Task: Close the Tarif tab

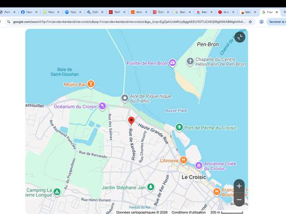Action: tap(124, 12)
